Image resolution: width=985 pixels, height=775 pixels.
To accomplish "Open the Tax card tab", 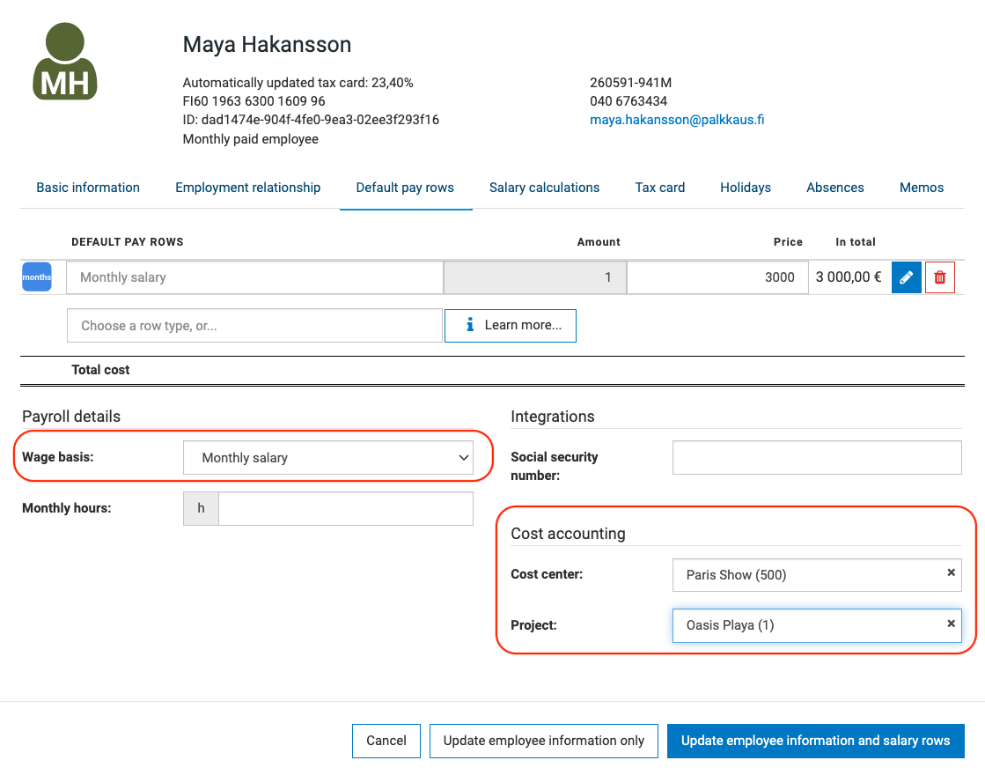I will click(659, 188).
